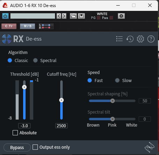
Task: Toggle the M / S button
Action: pos(28,26)
